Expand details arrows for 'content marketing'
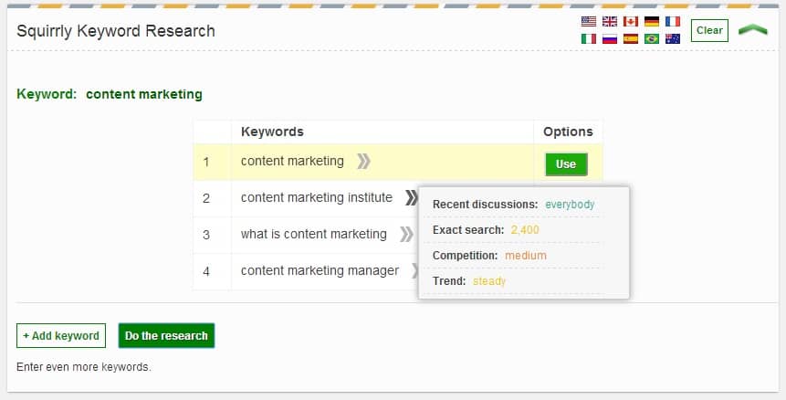 click(x=363, y=162)
